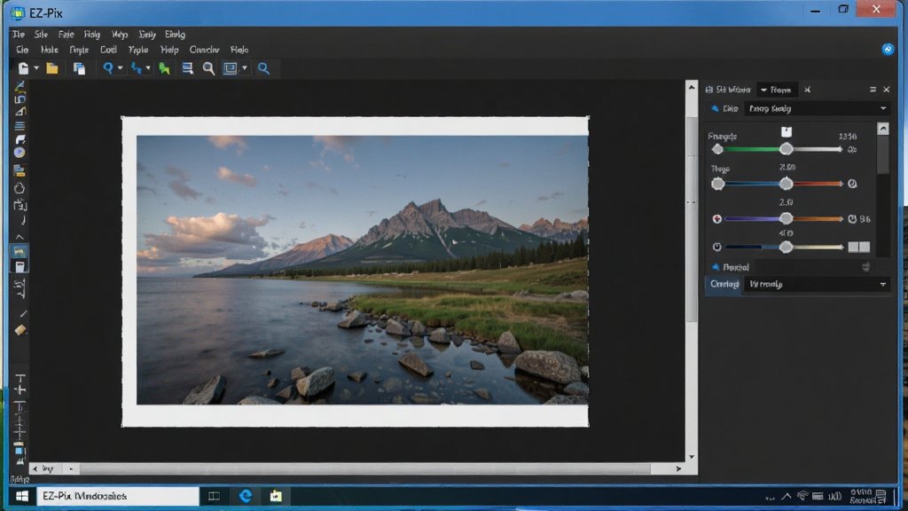Open the first item in the top menu row

(x=19, y=35)
